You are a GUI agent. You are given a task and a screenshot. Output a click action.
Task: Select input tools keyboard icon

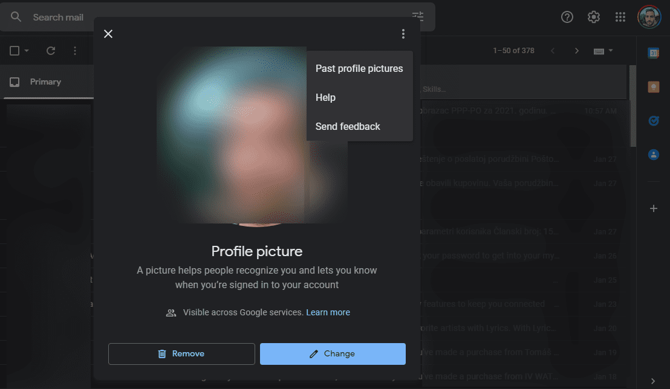(x=599, y=51)
